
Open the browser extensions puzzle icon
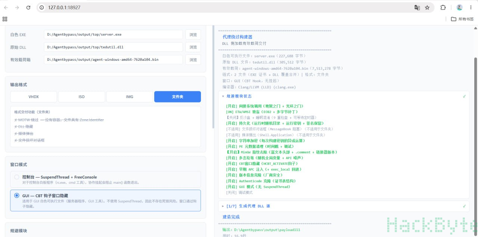point(443,7)
